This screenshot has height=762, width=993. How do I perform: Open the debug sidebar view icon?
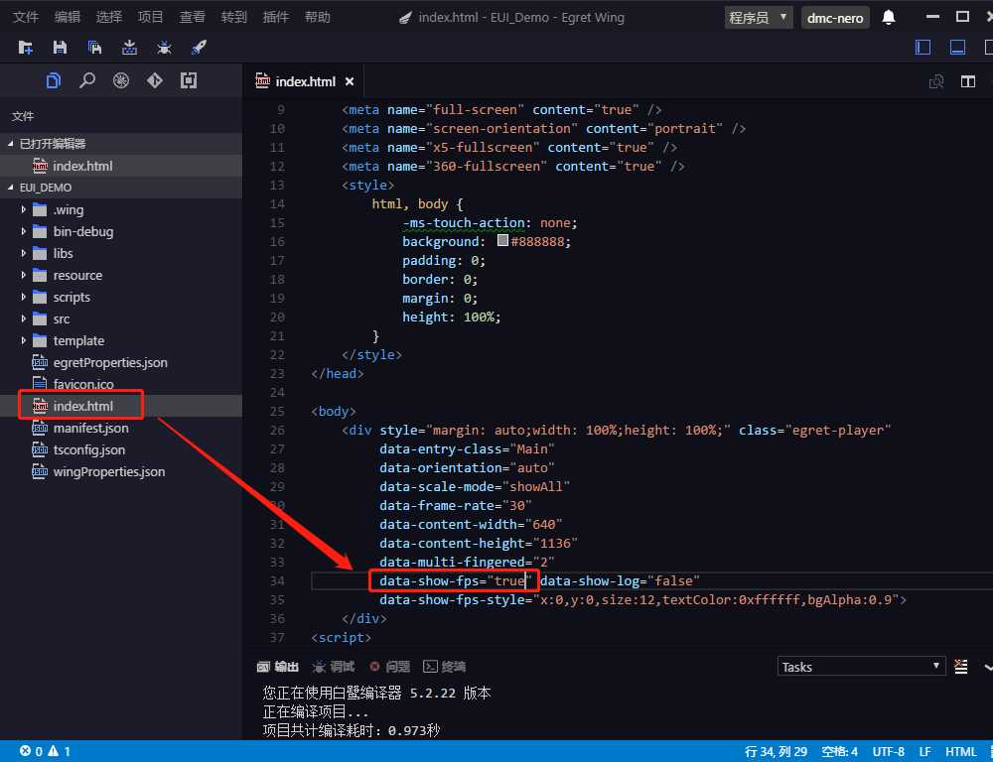[x=121, y=80]
